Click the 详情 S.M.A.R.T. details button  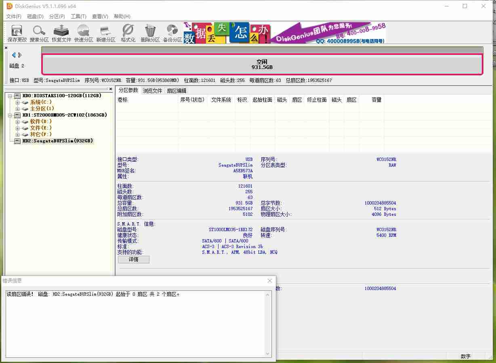tap(134, 259)
